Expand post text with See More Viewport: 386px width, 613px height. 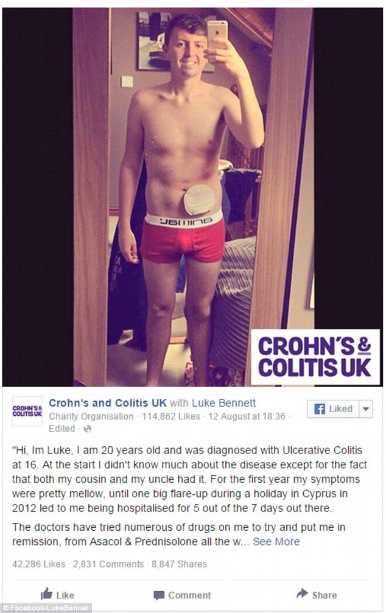point(276,541)
